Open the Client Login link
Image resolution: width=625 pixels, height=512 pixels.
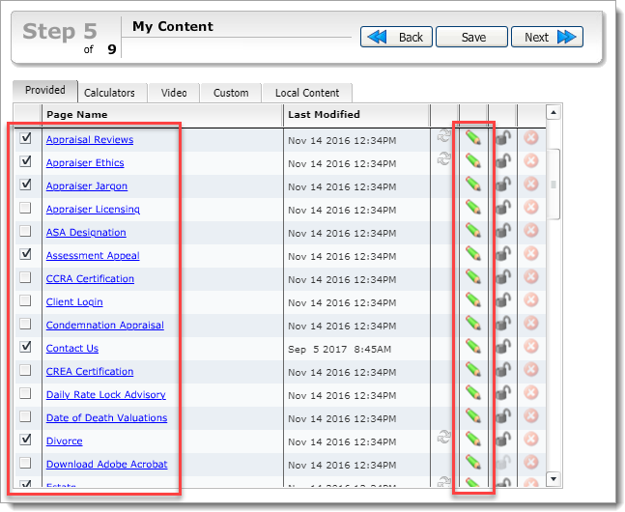coord(74,302)
